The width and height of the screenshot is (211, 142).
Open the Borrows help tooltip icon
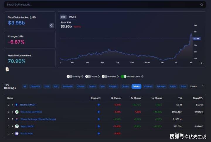click(118, 76)
